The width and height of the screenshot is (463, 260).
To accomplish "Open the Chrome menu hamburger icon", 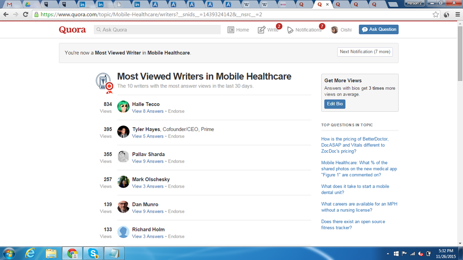I will [x=457, y=14].
